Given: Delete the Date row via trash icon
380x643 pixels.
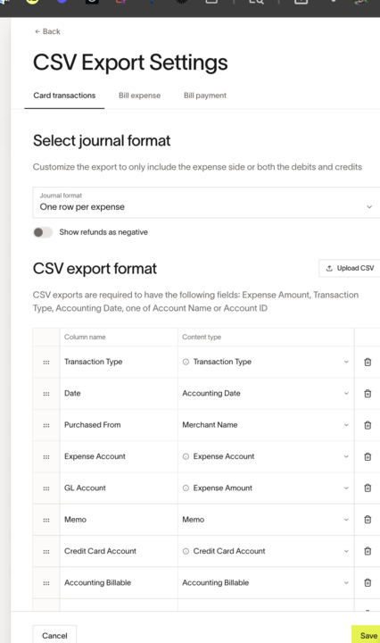Looking at the screenshot, I should [368, 394].
